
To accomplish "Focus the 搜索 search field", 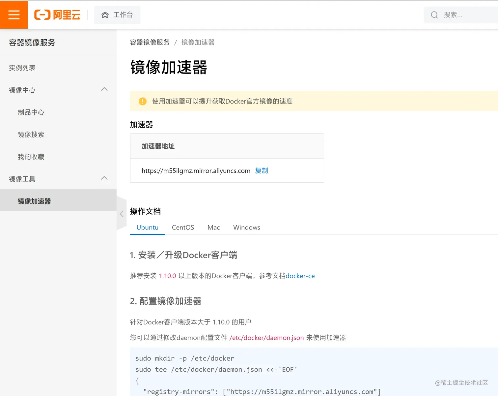I will [461, 15].
